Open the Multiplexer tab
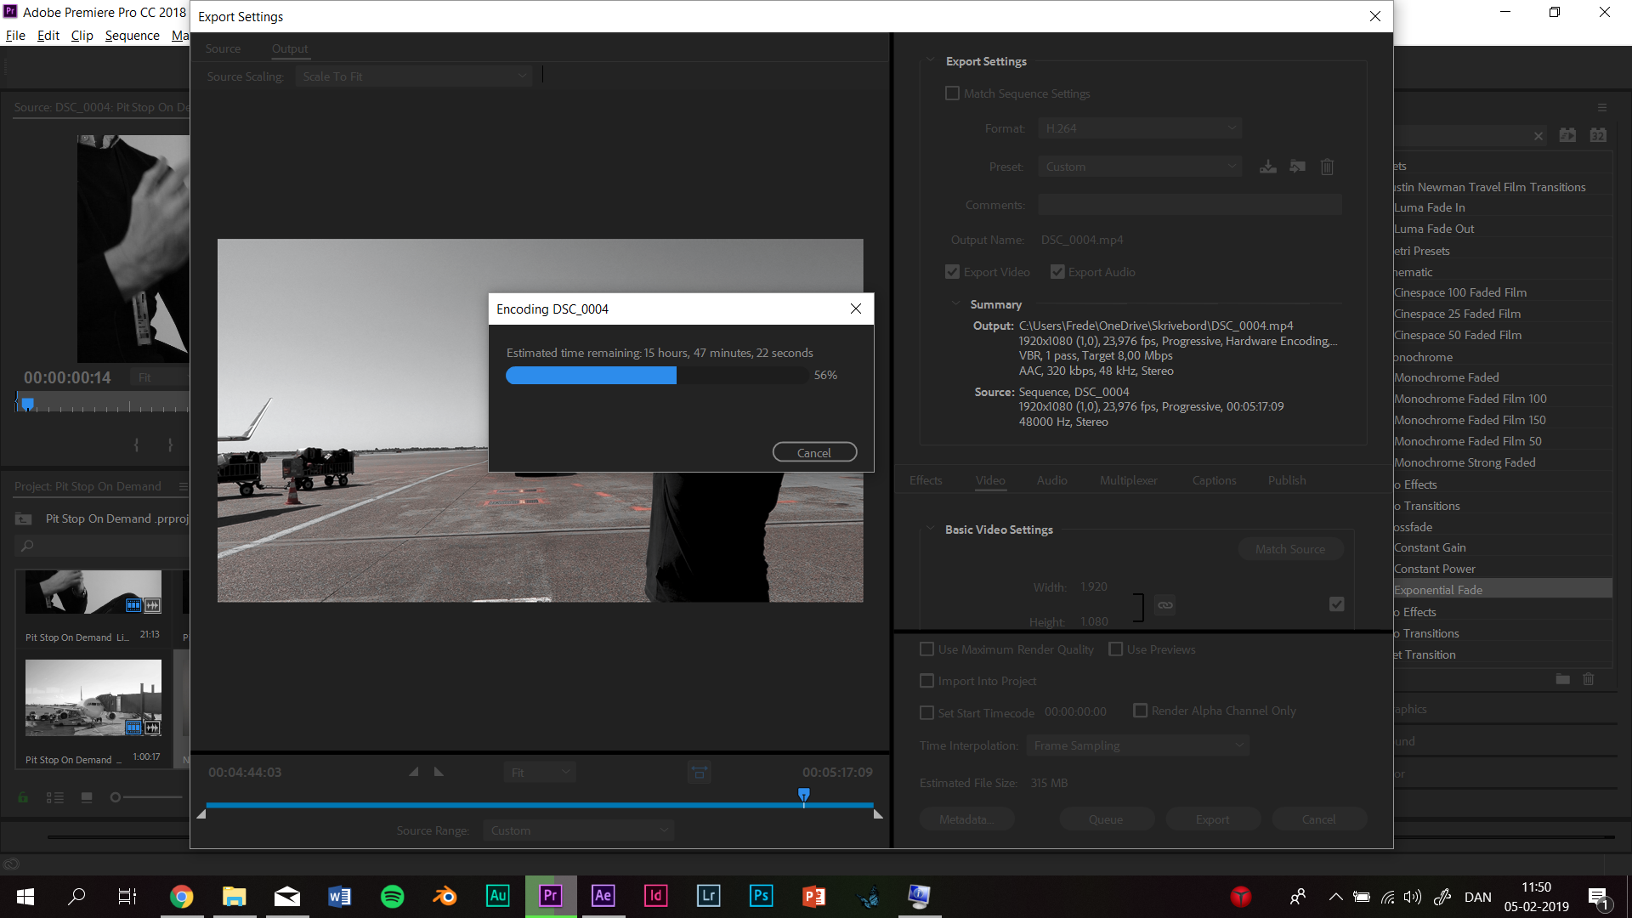1632x918 pixels. [x=1128, y=480]
